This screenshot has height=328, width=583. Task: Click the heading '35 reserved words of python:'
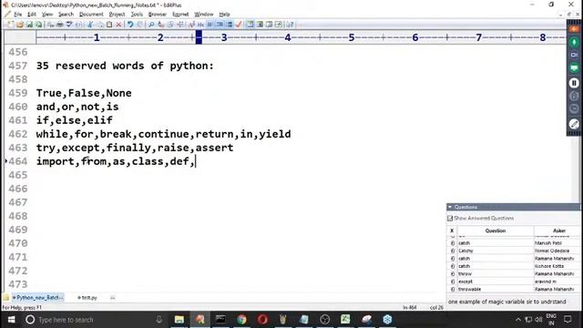[125, 66]
